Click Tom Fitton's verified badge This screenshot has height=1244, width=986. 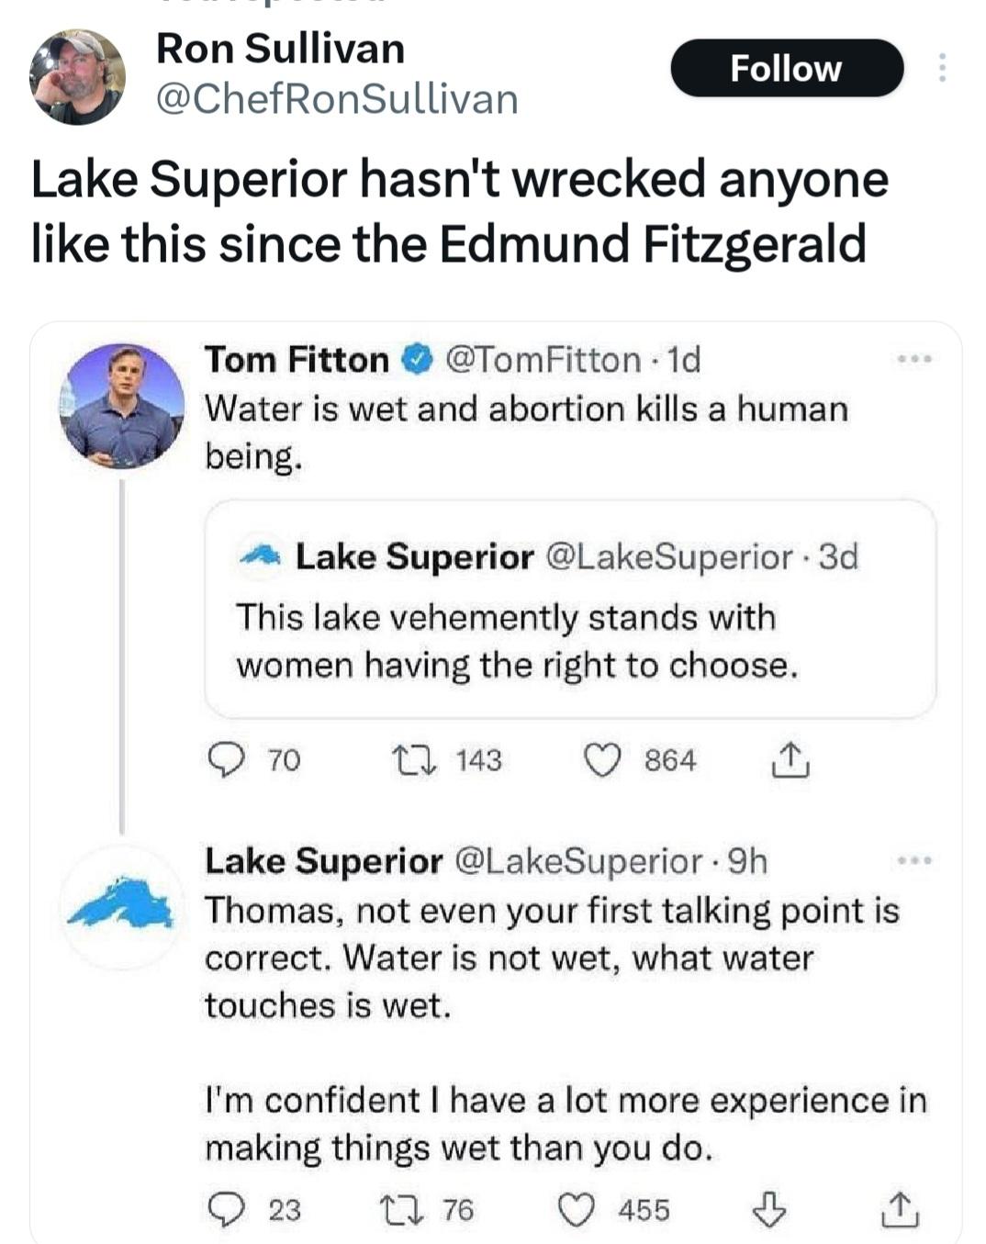click(x=419, y=360)
